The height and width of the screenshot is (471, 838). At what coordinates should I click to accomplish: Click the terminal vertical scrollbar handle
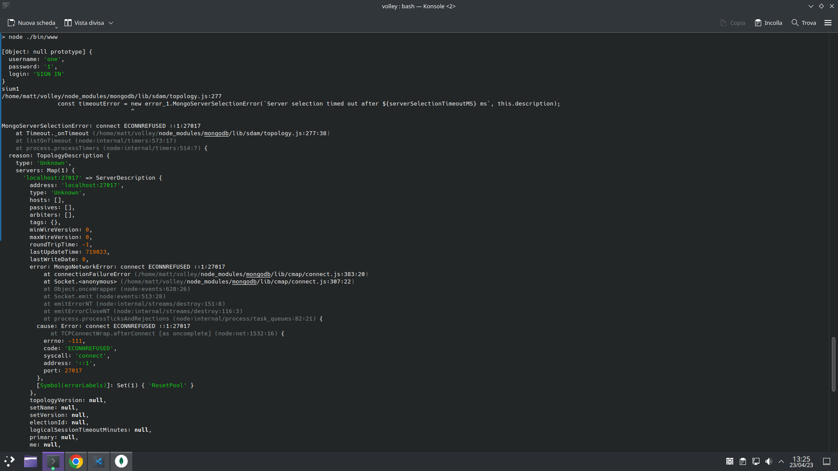tap(833, 364)
